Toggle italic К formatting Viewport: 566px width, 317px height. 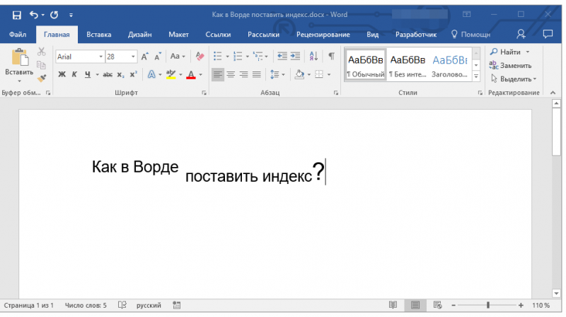pos(74,74)
